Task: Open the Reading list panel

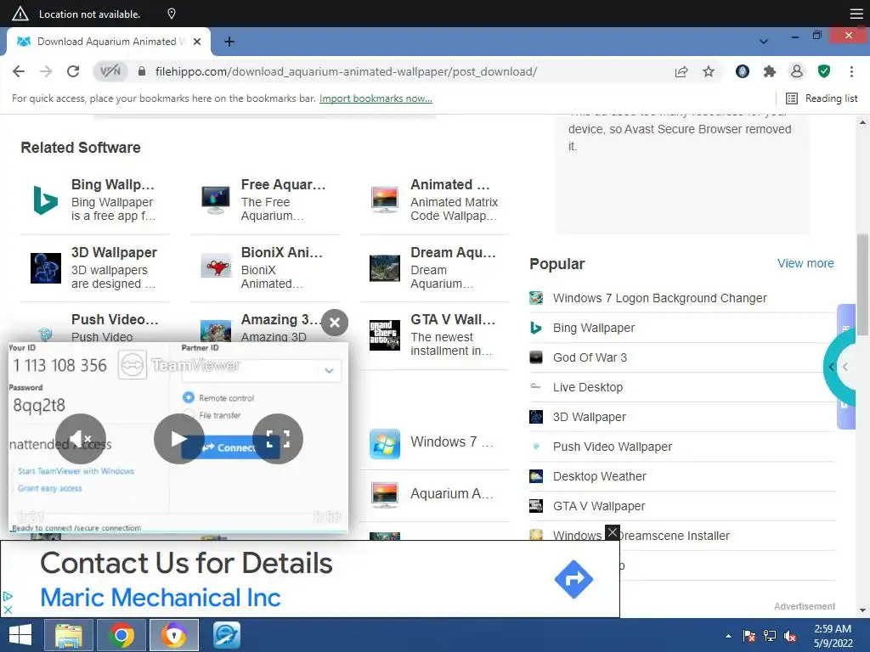Action: 822,98
